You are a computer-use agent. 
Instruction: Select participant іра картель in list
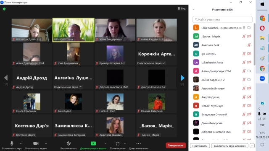(222, 54)
